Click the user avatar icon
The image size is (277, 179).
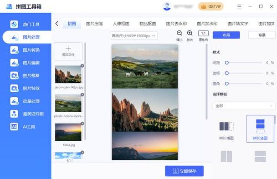click(167, 6)
